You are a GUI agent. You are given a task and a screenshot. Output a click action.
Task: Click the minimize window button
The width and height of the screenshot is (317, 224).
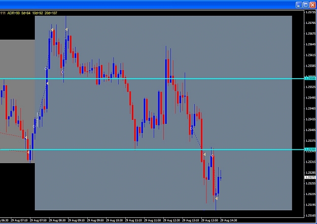(299, 5)
